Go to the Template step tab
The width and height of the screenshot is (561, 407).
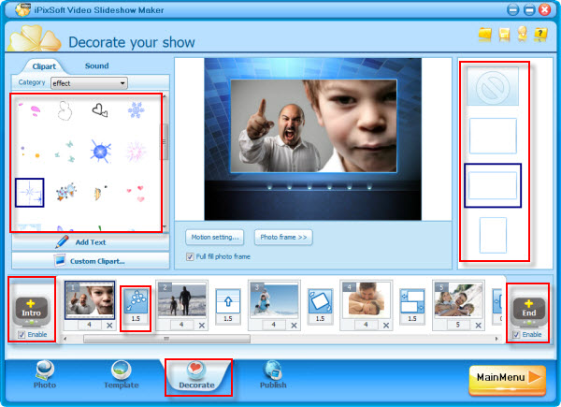click(122, 375)
